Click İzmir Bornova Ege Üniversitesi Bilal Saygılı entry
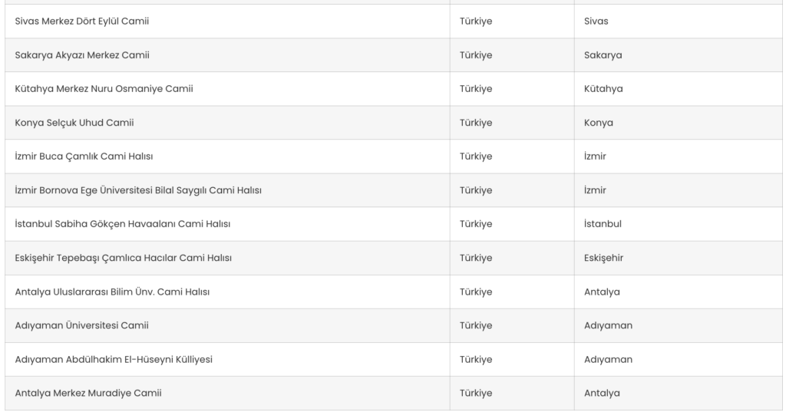 point(138,190)
